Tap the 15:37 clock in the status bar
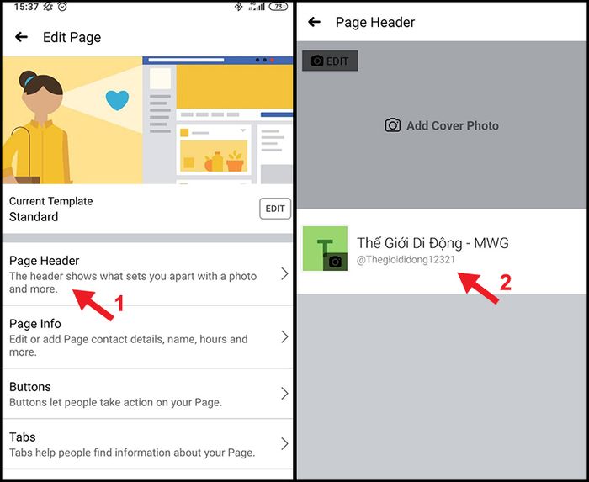Screen dimensions: 589x482 26,7
